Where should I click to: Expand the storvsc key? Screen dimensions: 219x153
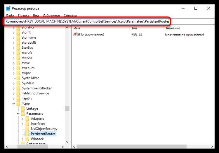pos(13,58)
